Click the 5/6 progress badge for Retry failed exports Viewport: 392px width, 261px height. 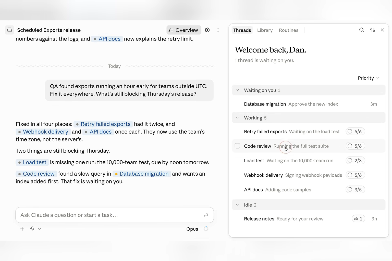pos(355,132)
